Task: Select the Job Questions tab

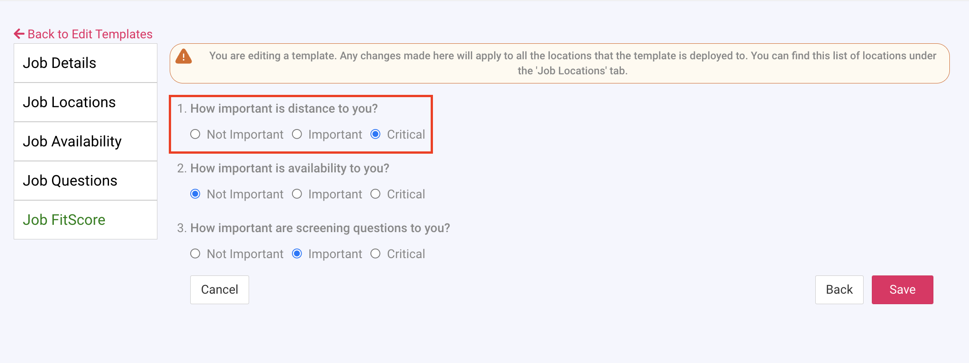Action: [86, 181]
